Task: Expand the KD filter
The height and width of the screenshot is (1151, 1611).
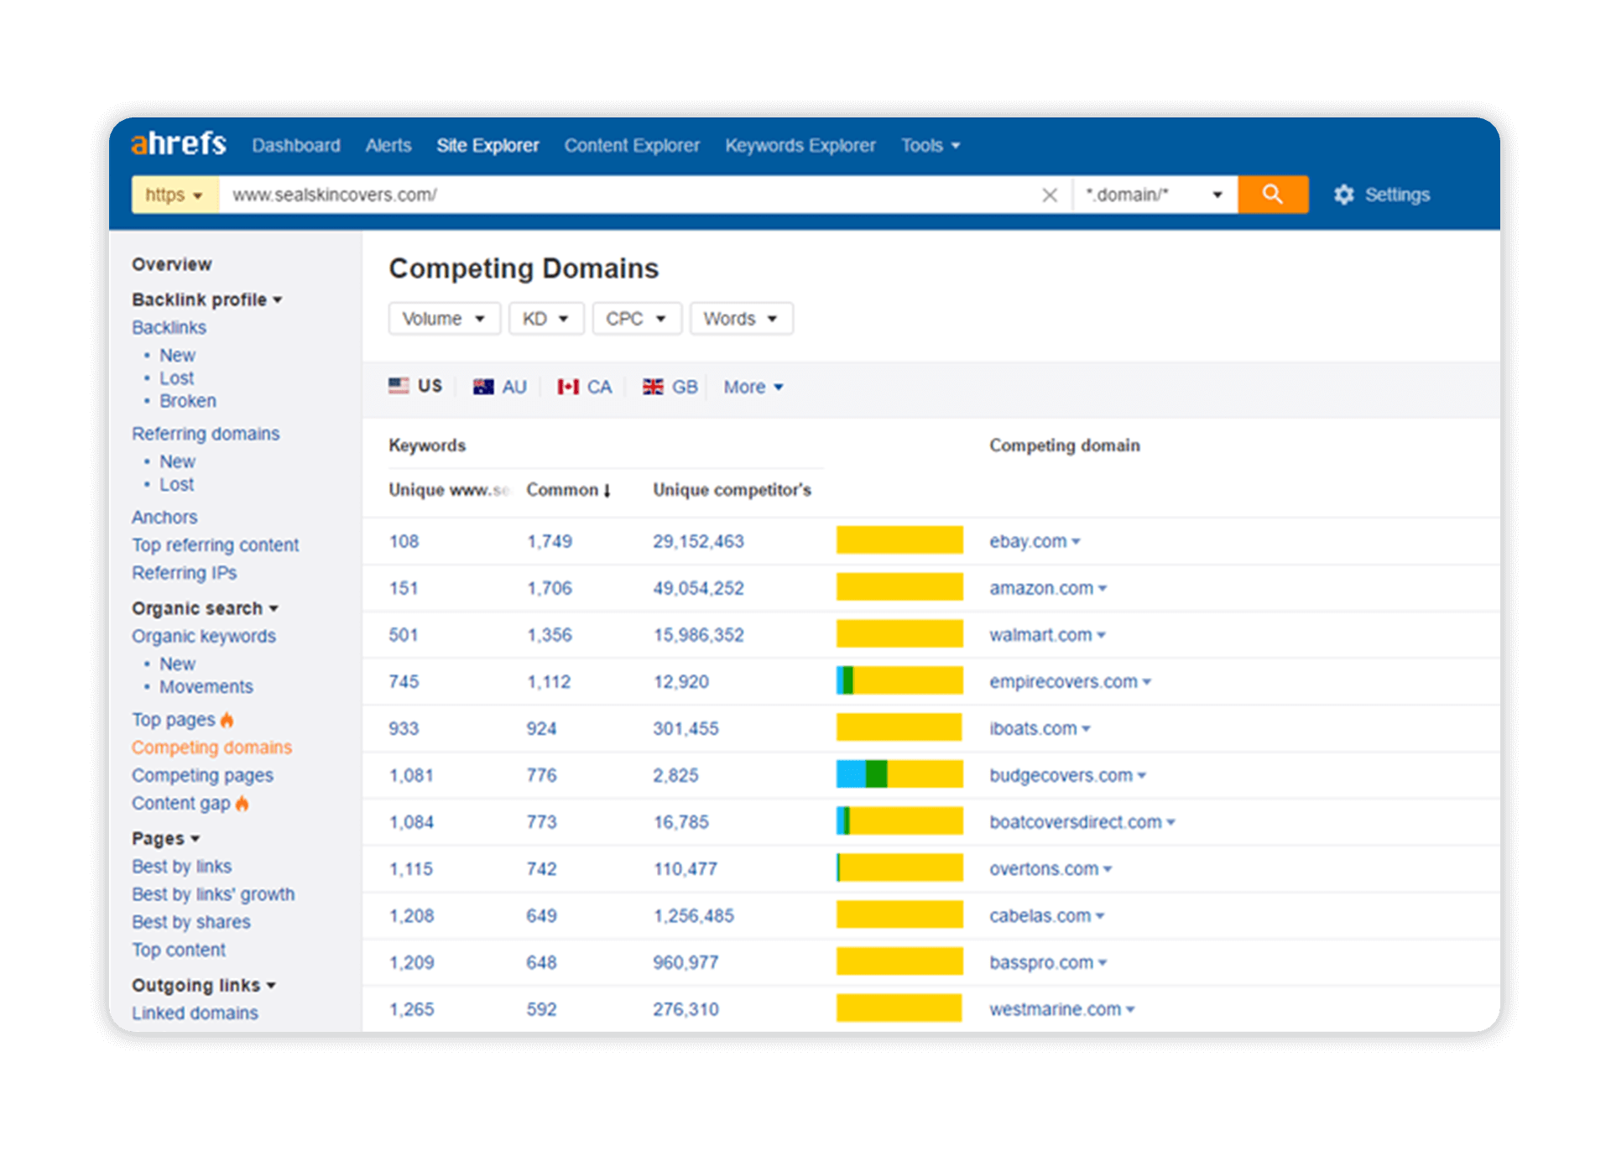Action: (x=545, y=318)
